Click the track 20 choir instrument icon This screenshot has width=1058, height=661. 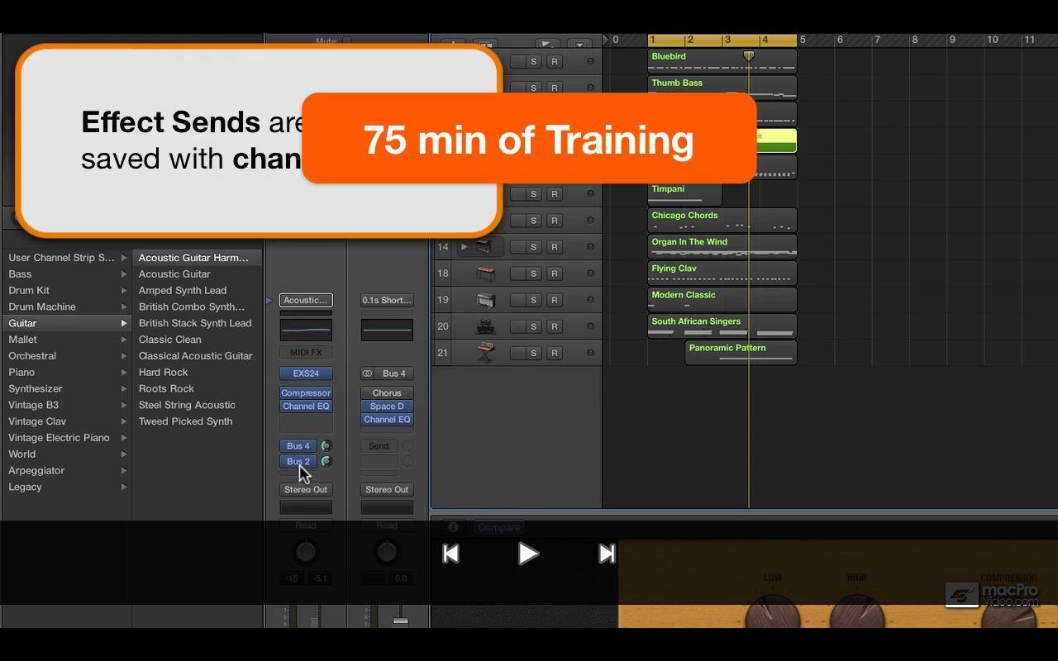pos(486,326)
